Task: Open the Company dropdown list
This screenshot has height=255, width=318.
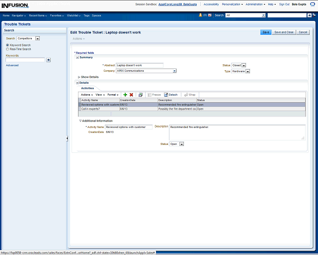Action: (x=174, y=71)
